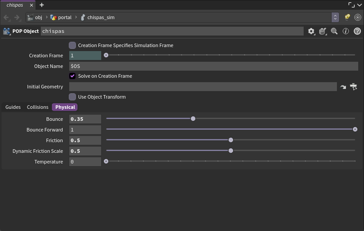Add a new pane tab with plus
Image resolution: width=364 pixels, height=231 pixels.
coord(42,5)
